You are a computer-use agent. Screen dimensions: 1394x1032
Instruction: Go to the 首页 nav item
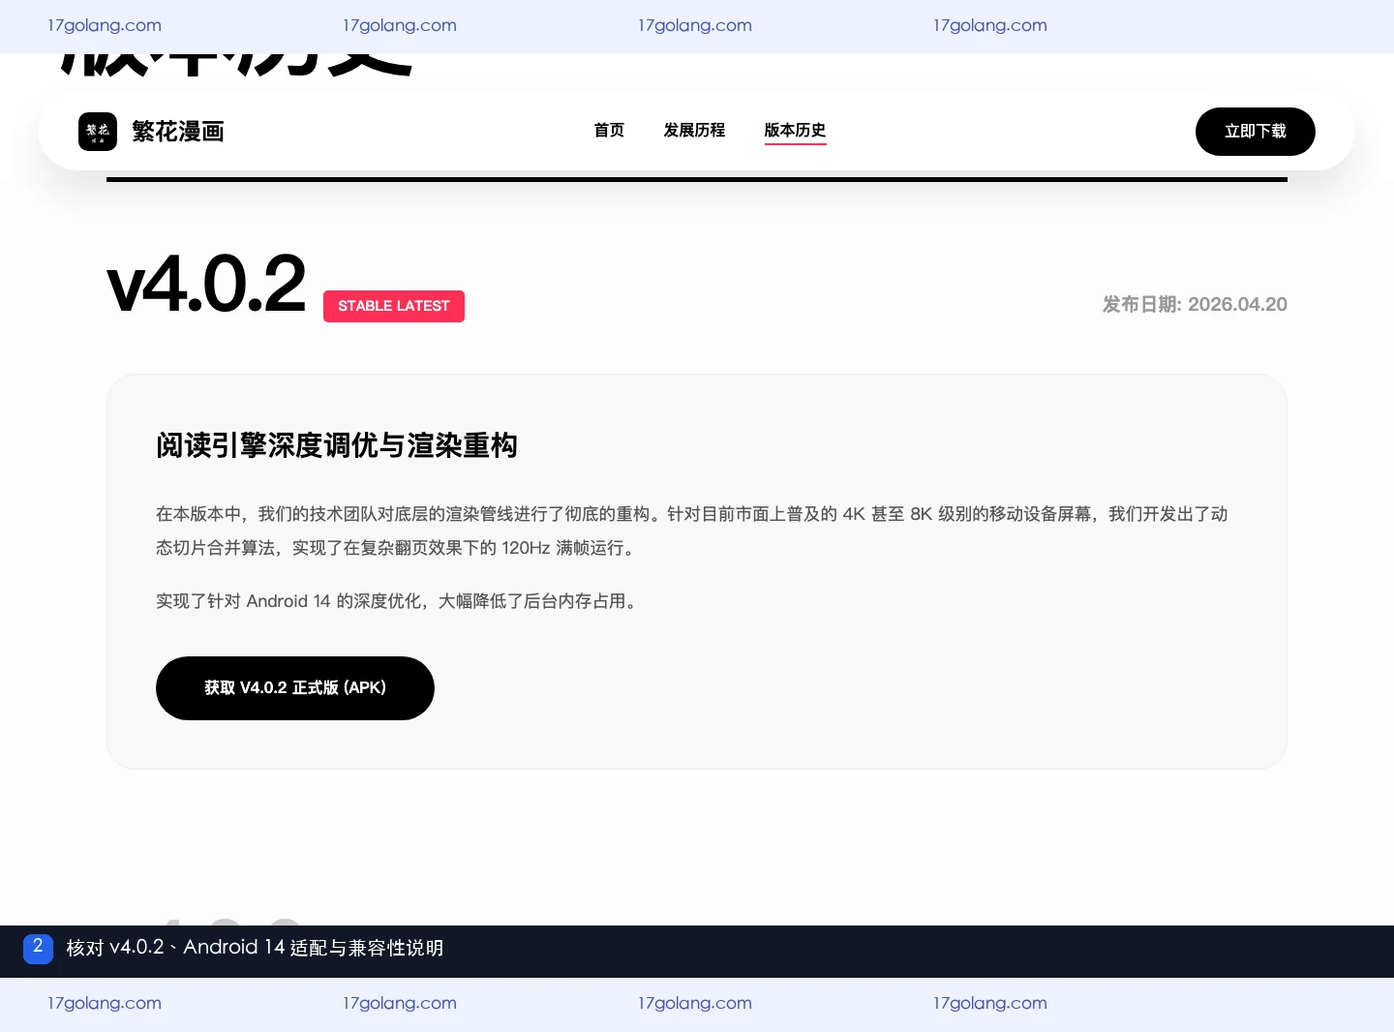[x=609, y=131]
